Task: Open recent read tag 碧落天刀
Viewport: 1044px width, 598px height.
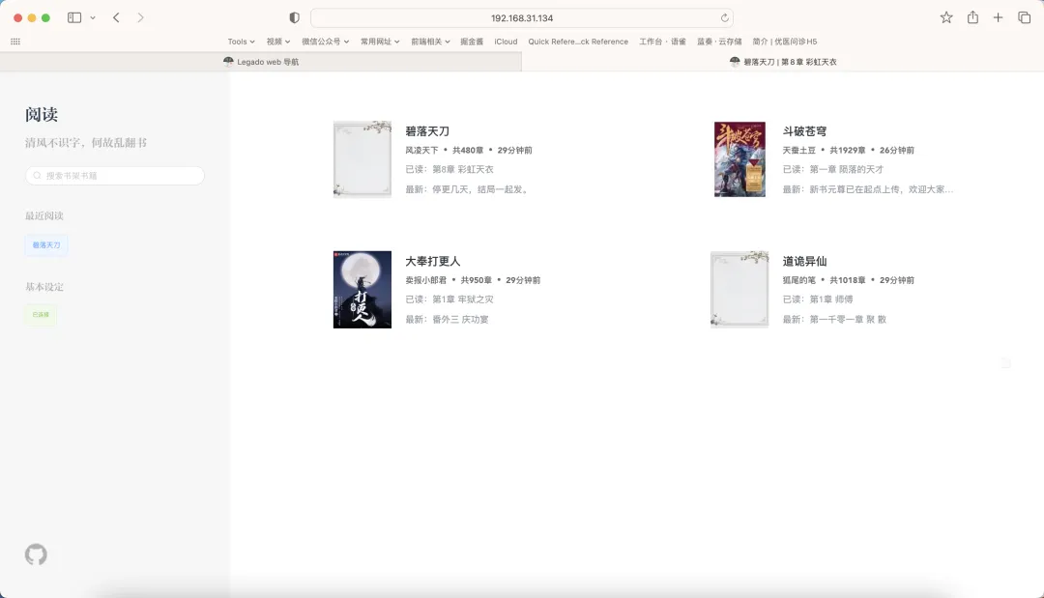Action: tap(46, 244)
